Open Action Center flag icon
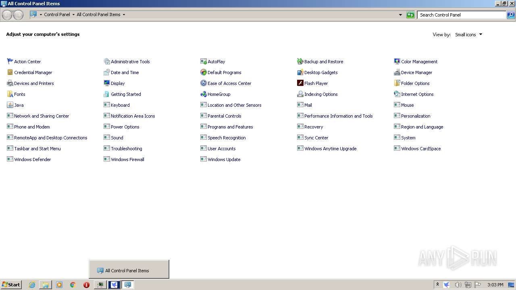 coord(10,61)
